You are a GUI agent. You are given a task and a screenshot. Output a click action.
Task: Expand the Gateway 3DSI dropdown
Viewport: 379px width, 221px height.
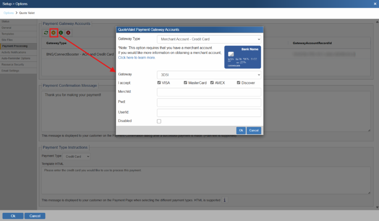[209, 75]
